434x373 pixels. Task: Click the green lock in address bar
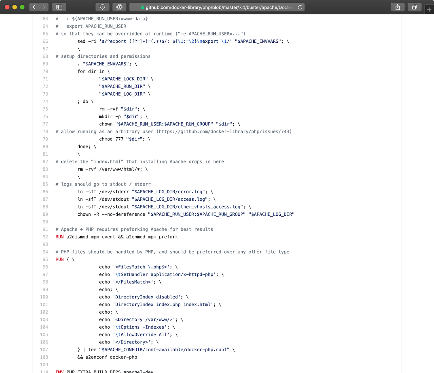pyautogui.click(x=142, y=7)
